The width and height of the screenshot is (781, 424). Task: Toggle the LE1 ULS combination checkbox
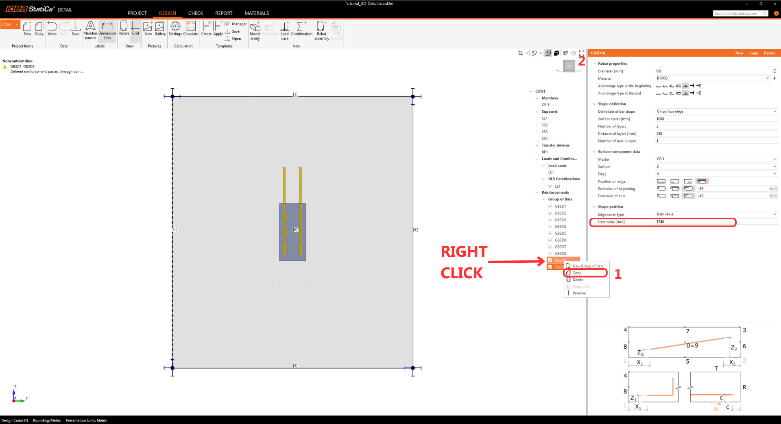tap(550, 186)
